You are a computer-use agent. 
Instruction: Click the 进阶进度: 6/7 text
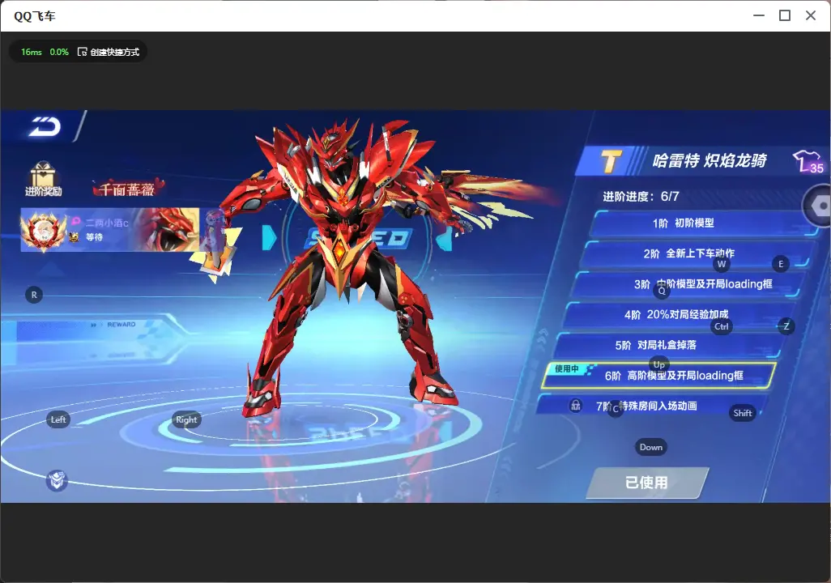[641, 197]
